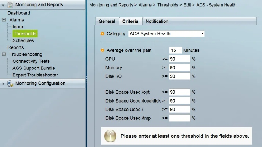Image resolution: width=262 pixels, height=147 pixels.
Task: Click the Memory threshold field
Action: pos(180,68)
